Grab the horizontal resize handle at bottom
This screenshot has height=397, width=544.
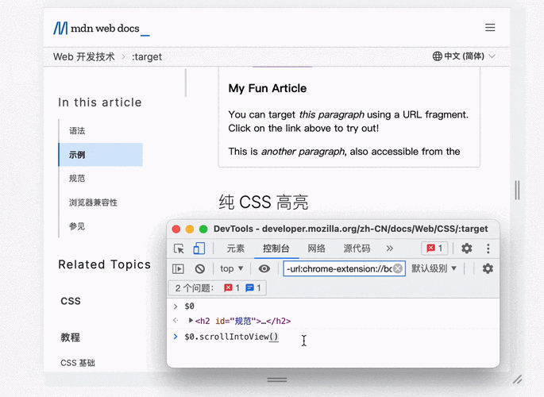277,380
